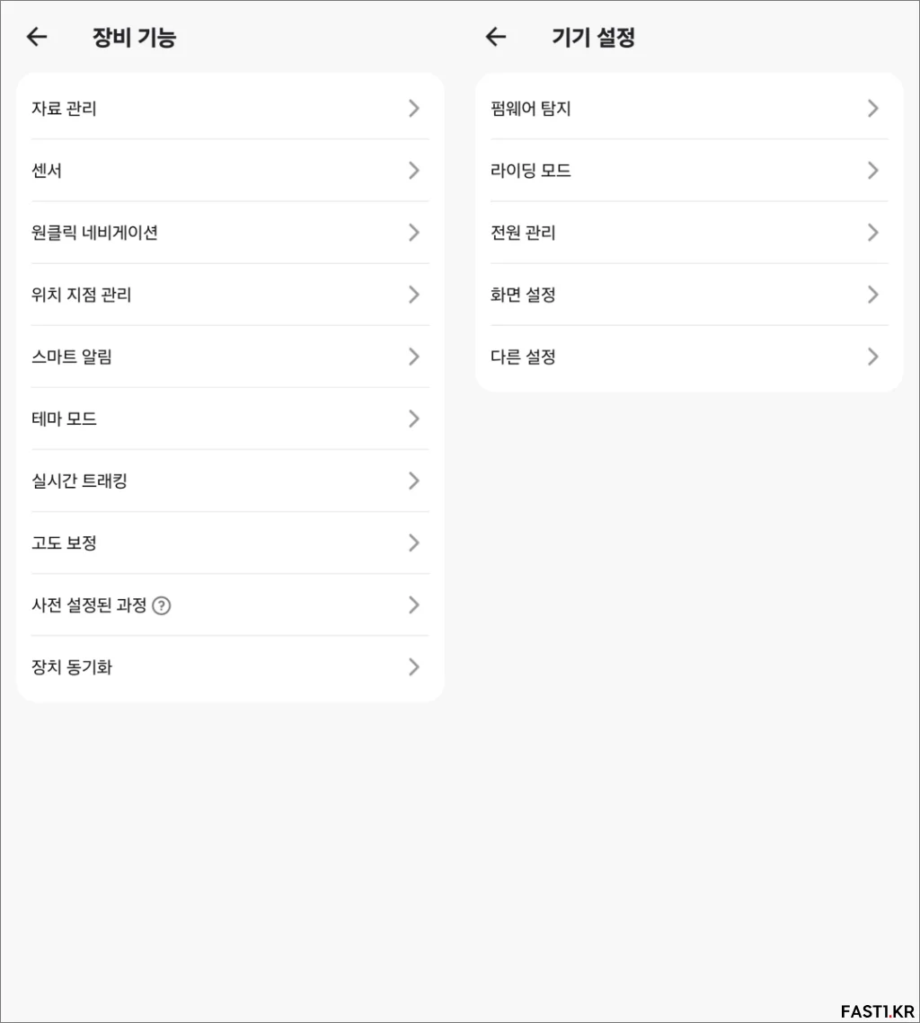
Task: Open 실시간 트래킹 menu item
Action: [x=230, y=481]
